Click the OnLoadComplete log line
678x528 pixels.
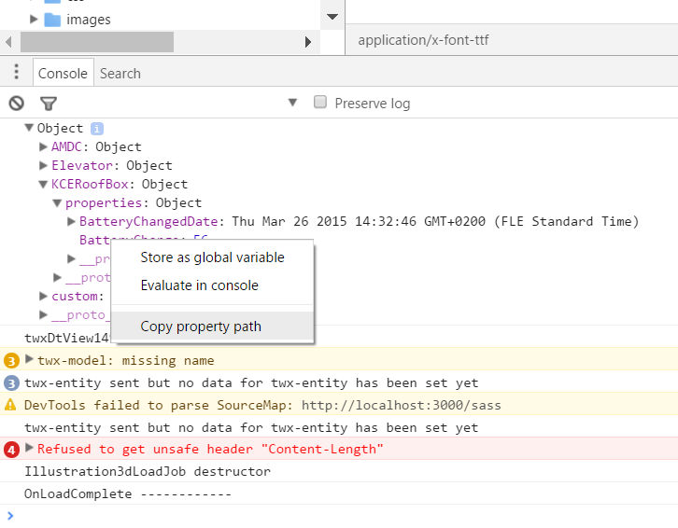coord(128,493)
